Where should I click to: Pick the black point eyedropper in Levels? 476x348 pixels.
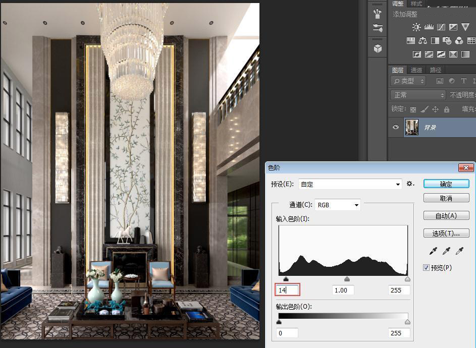[433, 251]
